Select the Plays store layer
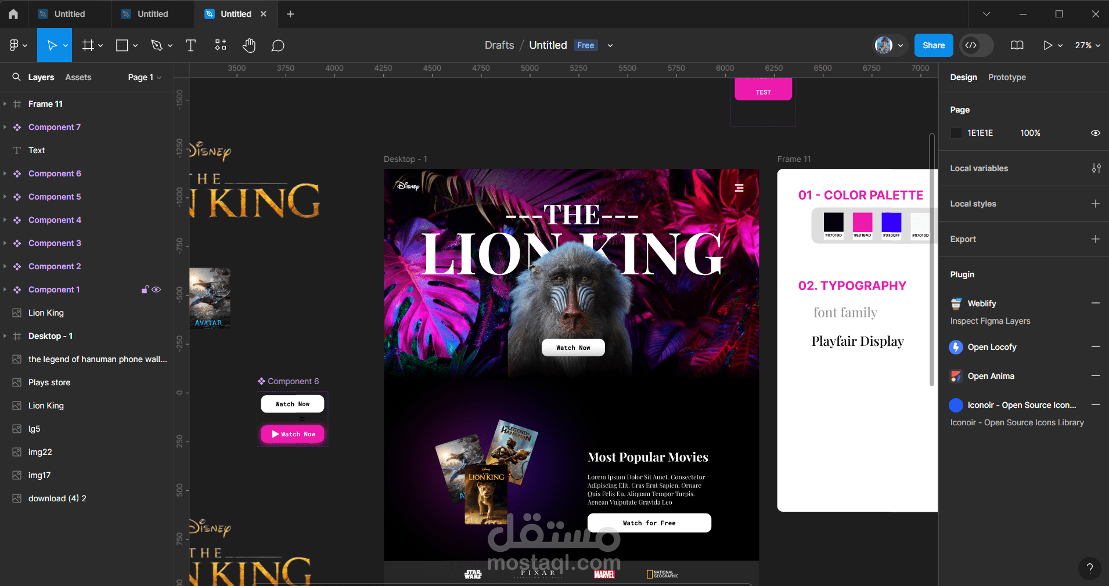Screen dimensions: 1109x586 coord(87,382)
